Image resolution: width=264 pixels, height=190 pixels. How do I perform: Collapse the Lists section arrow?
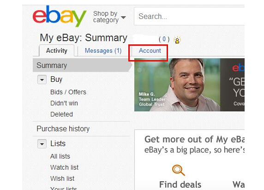pyautogui.click(x=42, y=144)
